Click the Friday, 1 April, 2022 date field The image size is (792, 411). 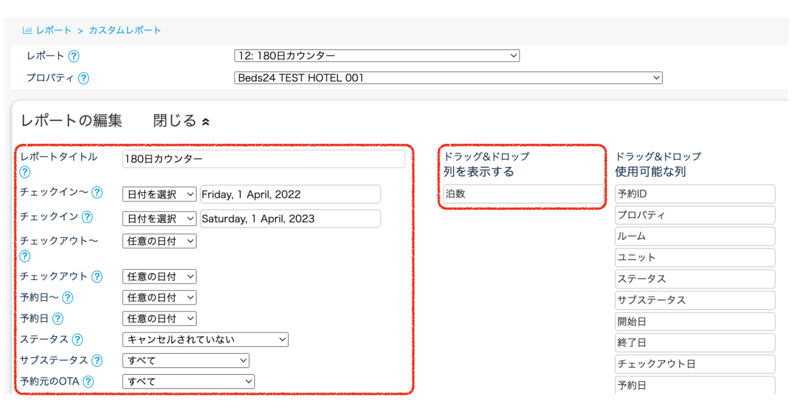tap(290, 194)
